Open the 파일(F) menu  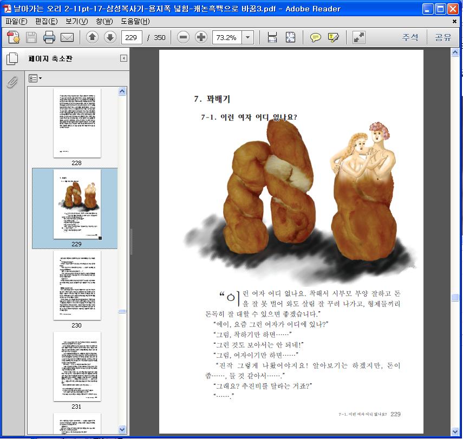pos(16,22)
